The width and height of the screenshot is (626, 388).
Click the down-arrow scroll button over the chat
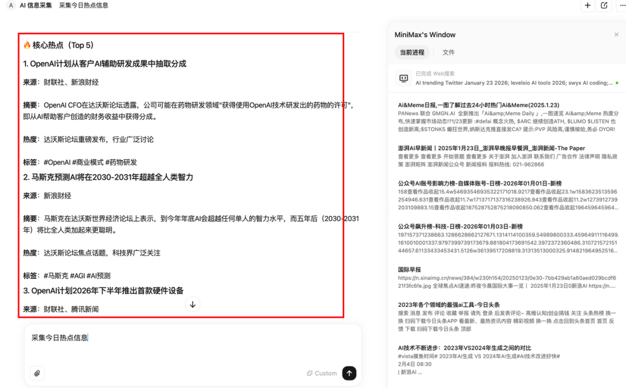pyautogui.click(x=192, y=304)
